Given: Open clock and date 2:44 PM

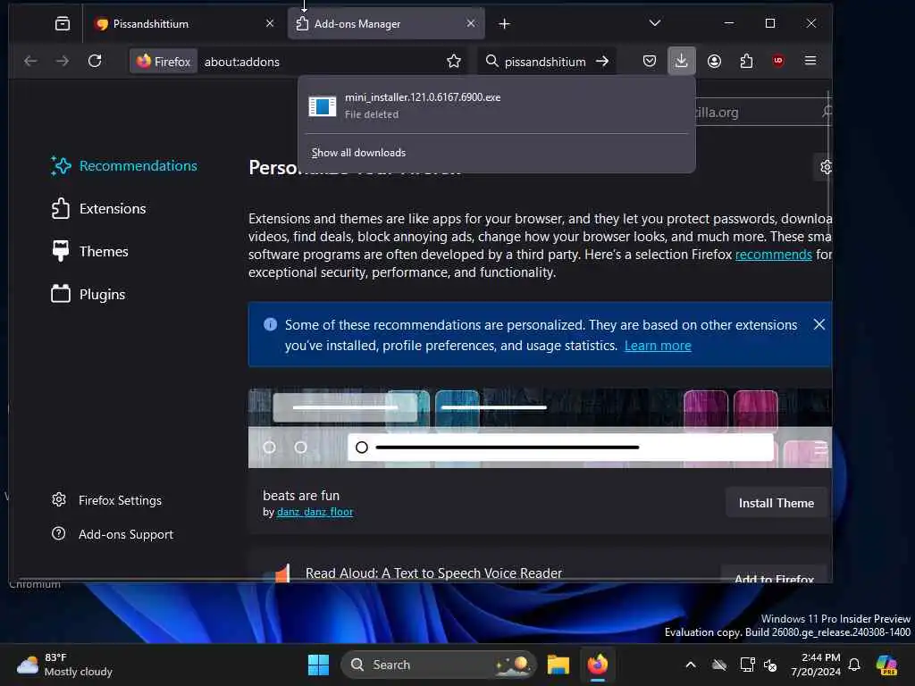Looking at the screenshot, I should pos(815,665).
